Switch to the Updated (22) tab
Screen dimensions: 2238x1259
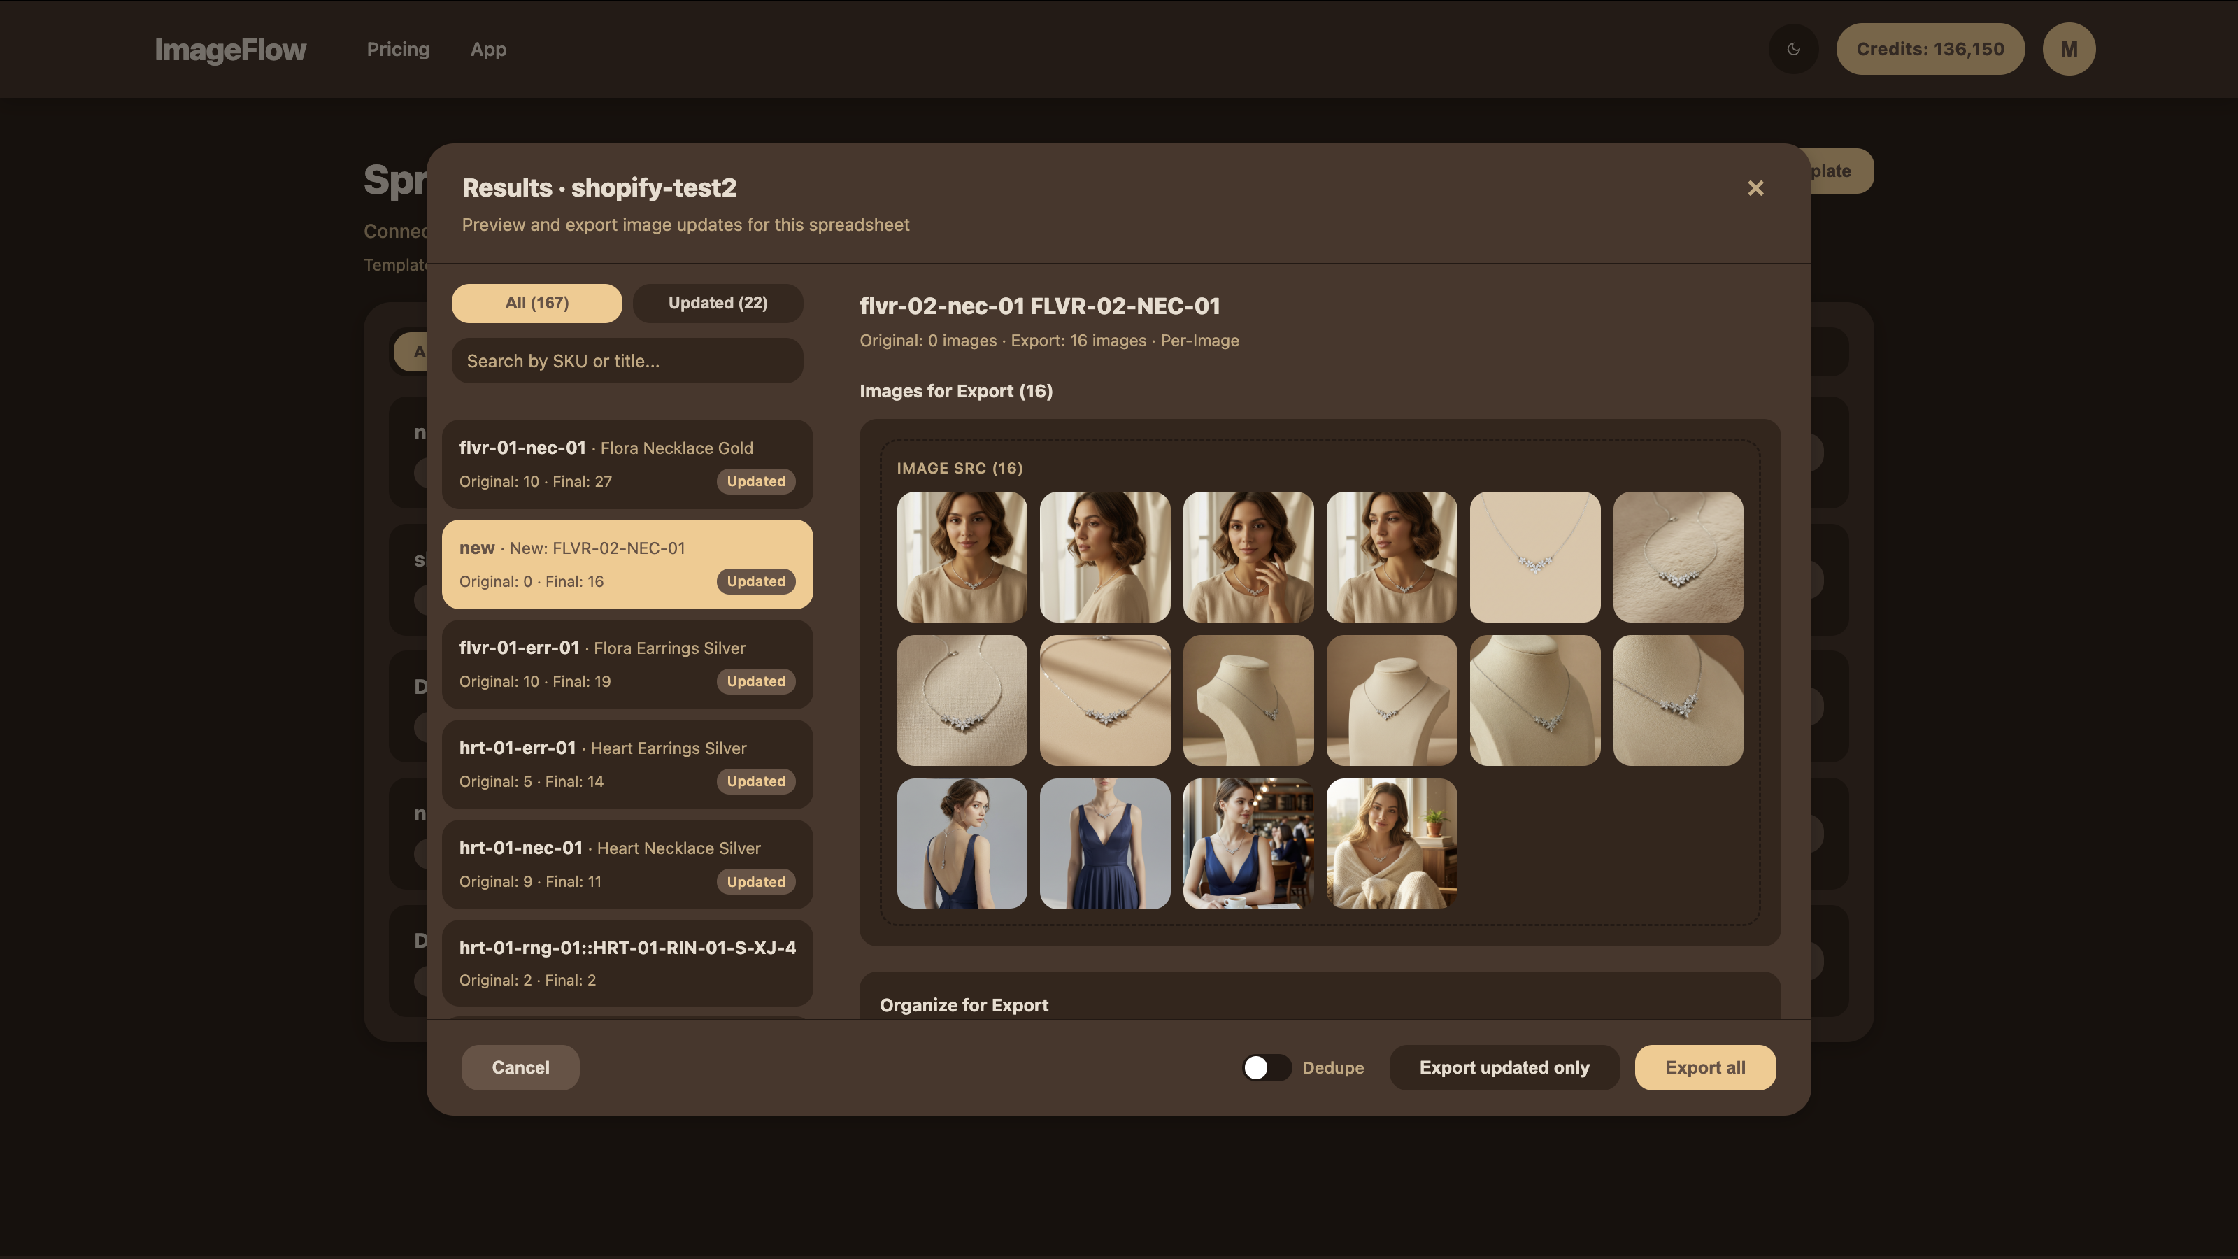717,302
